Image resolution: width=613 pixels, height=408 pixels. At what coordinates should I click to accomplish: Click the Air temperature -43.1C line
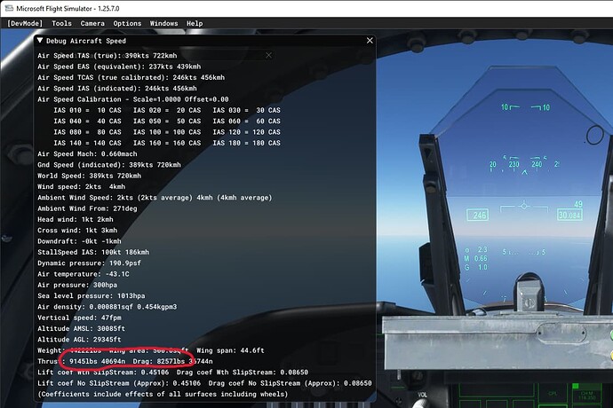coord(84,274)
